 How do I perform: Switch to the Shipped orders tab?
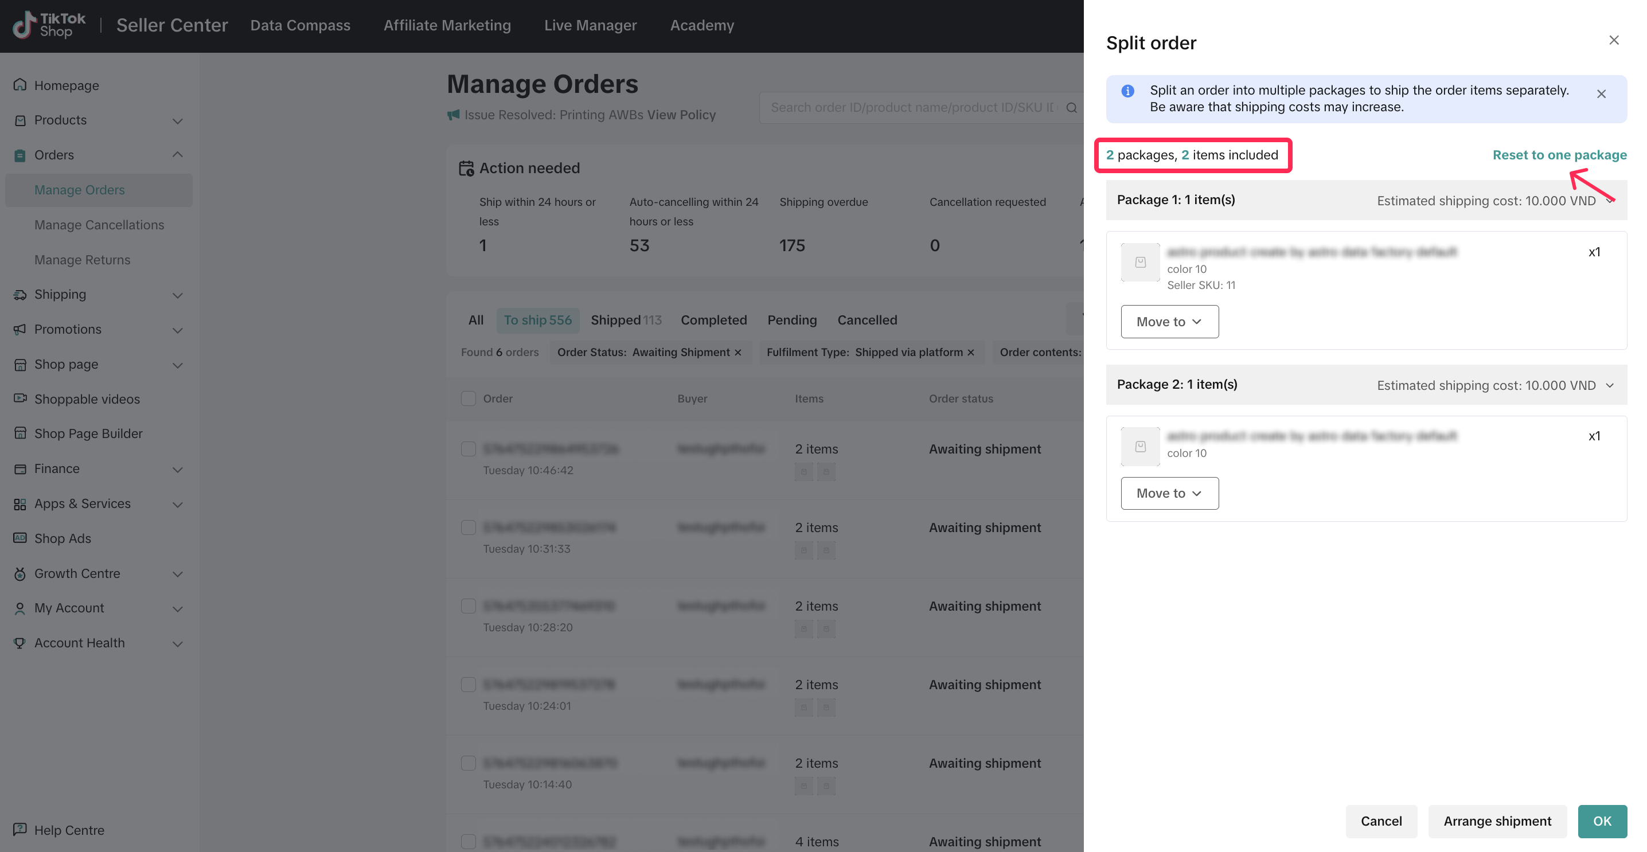[x=625, y=319]
